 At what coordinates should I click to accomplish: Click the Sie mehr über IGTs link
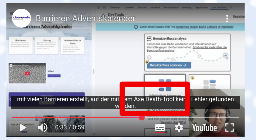(173, 122)
